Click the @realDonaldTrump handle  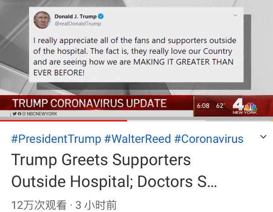(78, 24)
